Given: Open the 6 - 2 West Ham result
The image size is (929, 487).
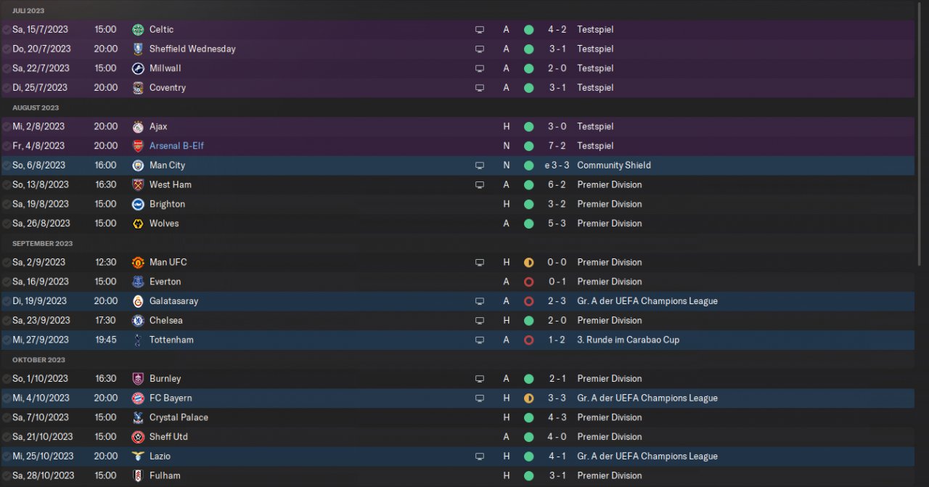Looking at the screenshot, I should pos(557,185).
